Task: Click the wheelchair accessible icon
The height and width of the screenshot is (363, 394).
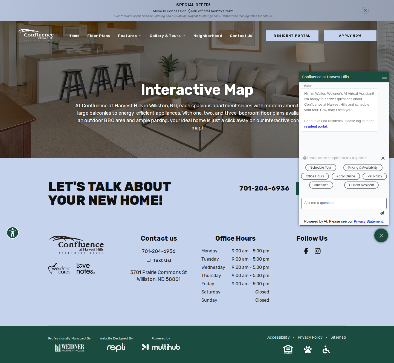Action: point(326,350)
